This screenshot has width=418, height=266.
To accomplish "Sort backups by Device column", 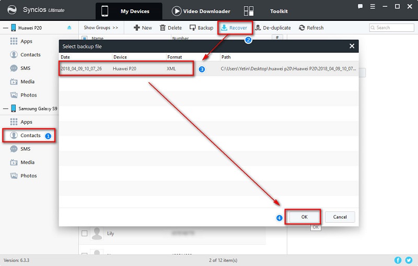I will pyautogui.click(x=120, y=57).
